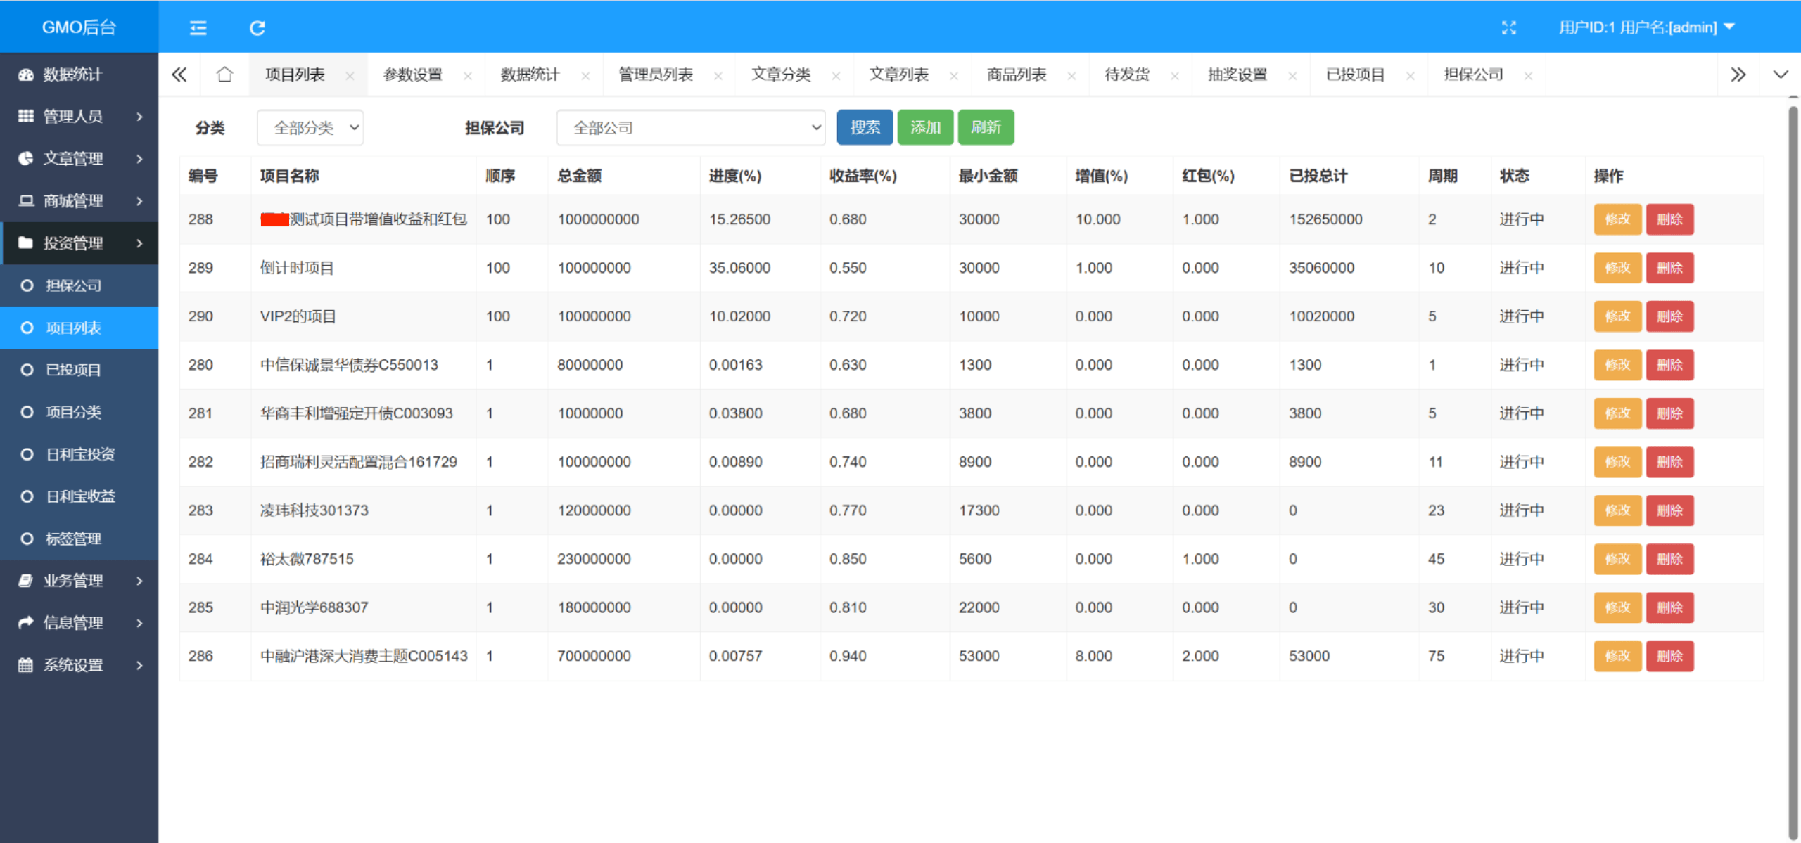Click the home tab icon
Screen dimensions: 1801x843
[x=224, y=75]
